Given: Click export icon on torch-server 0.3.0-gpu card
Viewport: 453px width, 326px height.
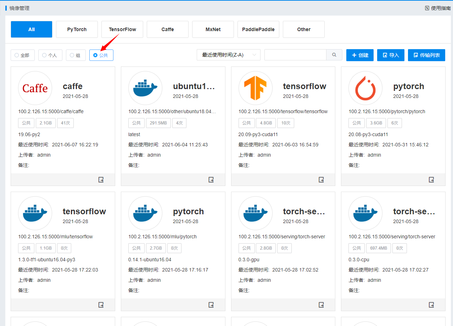Looking at the screenshot, I should click(321, 305).
